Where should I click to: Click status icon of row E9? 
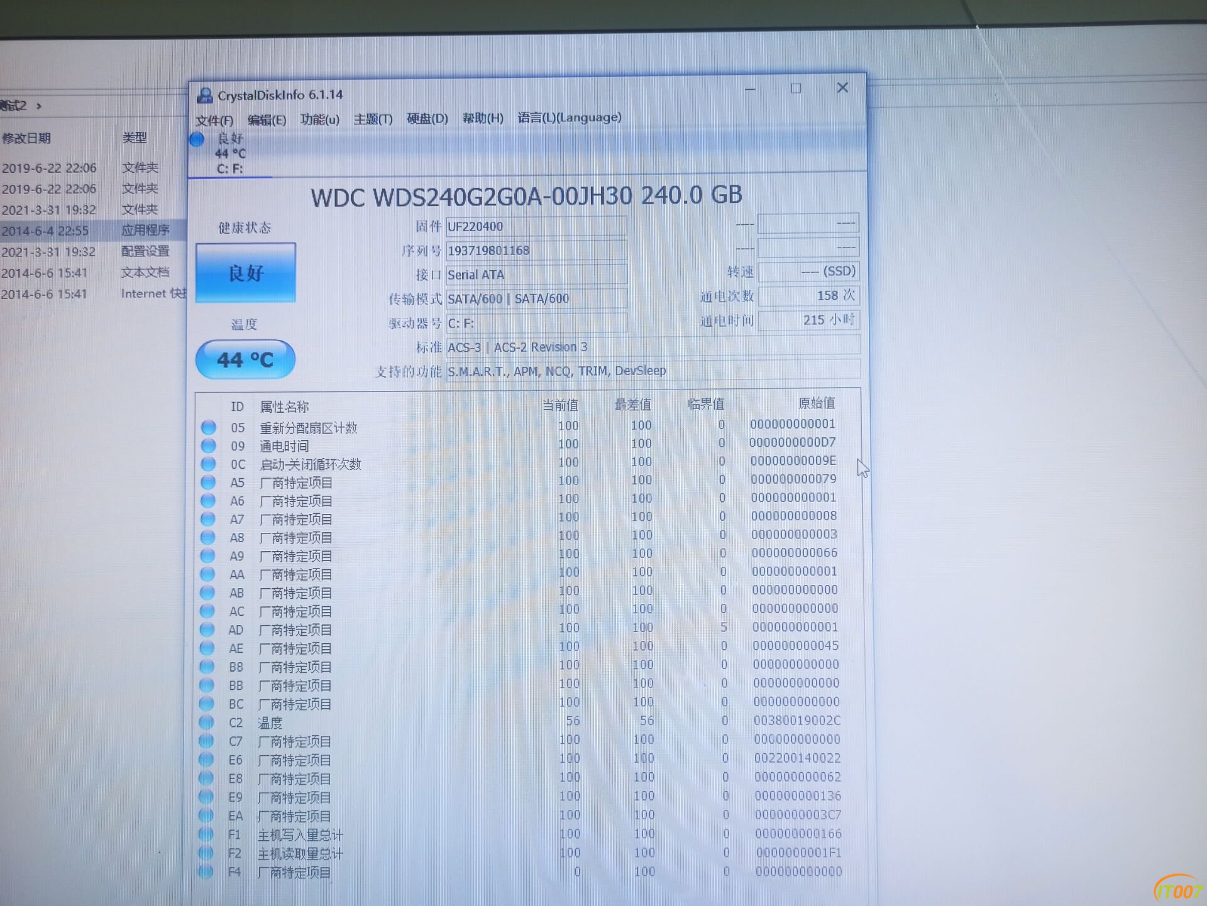tap(206, 797)
